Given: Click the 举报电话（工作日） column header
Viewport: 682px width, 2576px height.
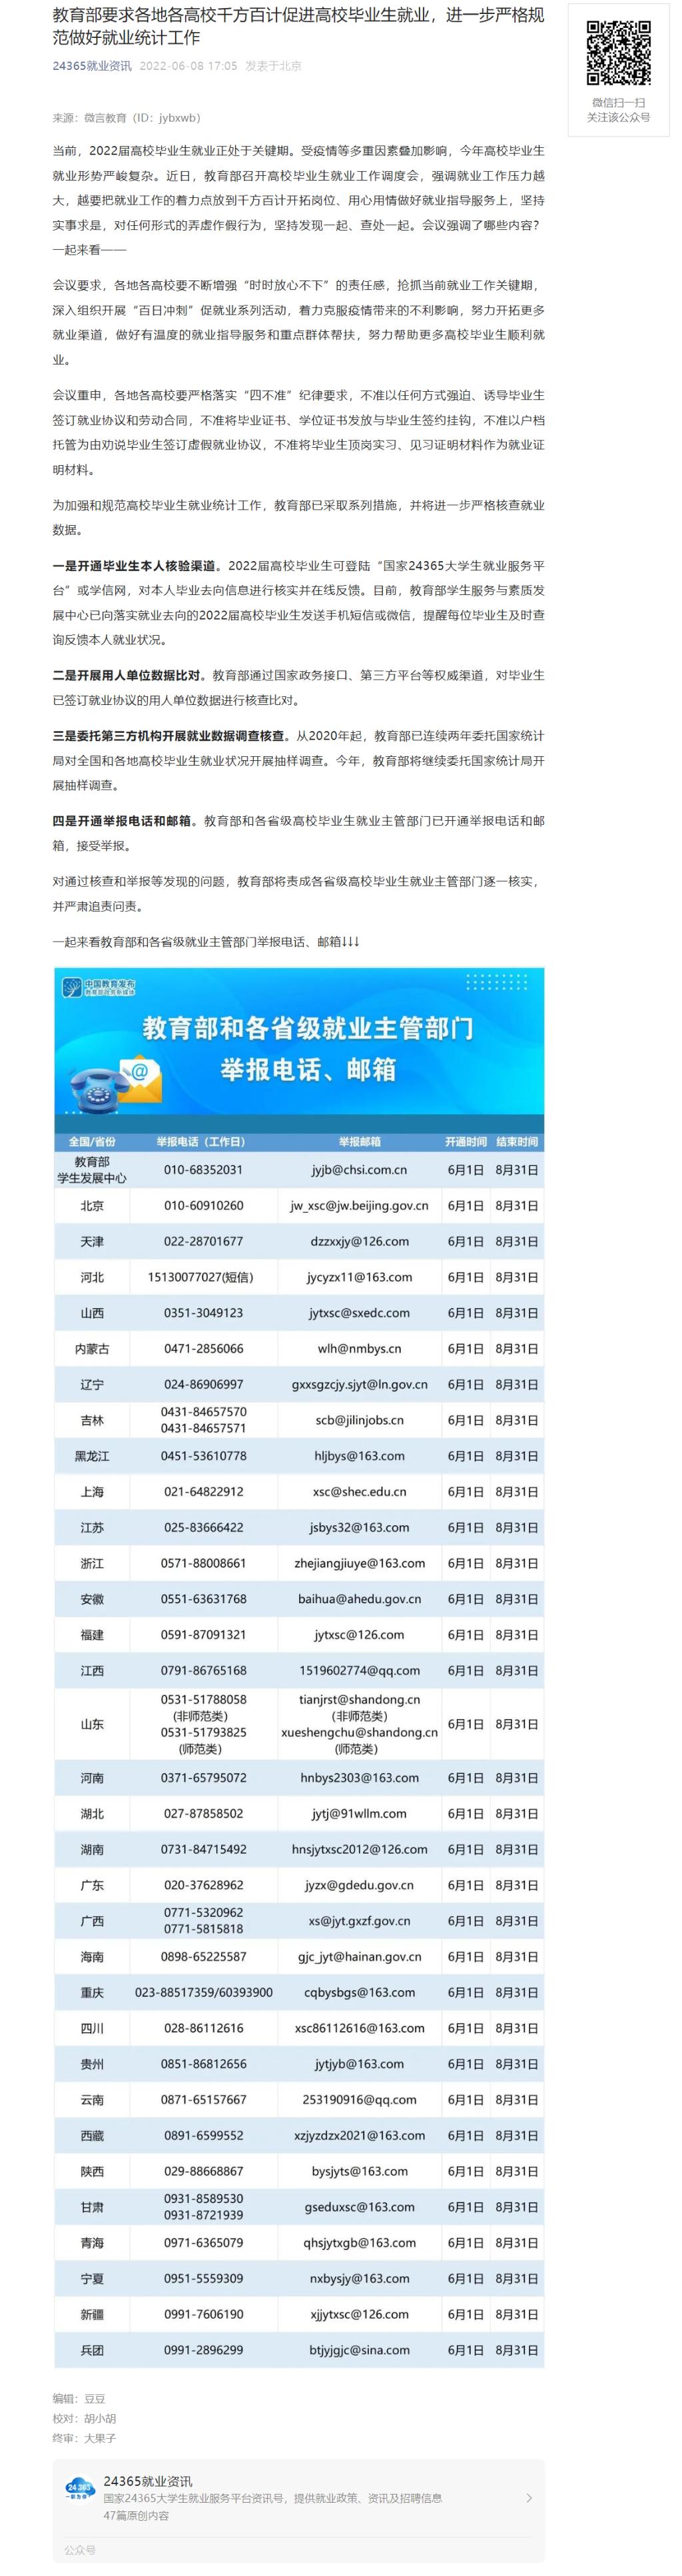Looking at the screenshot, I should [200, 1141].
